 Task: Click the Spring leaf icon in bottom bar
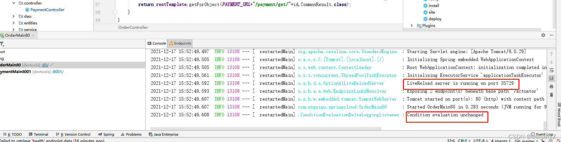click(x=100, y=134)
